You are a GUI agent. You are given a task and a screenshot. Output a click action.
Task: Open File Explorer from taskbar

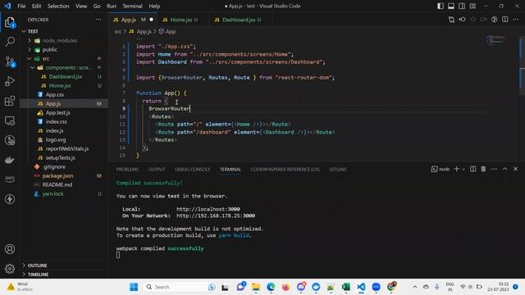click(x=256, y=287)
